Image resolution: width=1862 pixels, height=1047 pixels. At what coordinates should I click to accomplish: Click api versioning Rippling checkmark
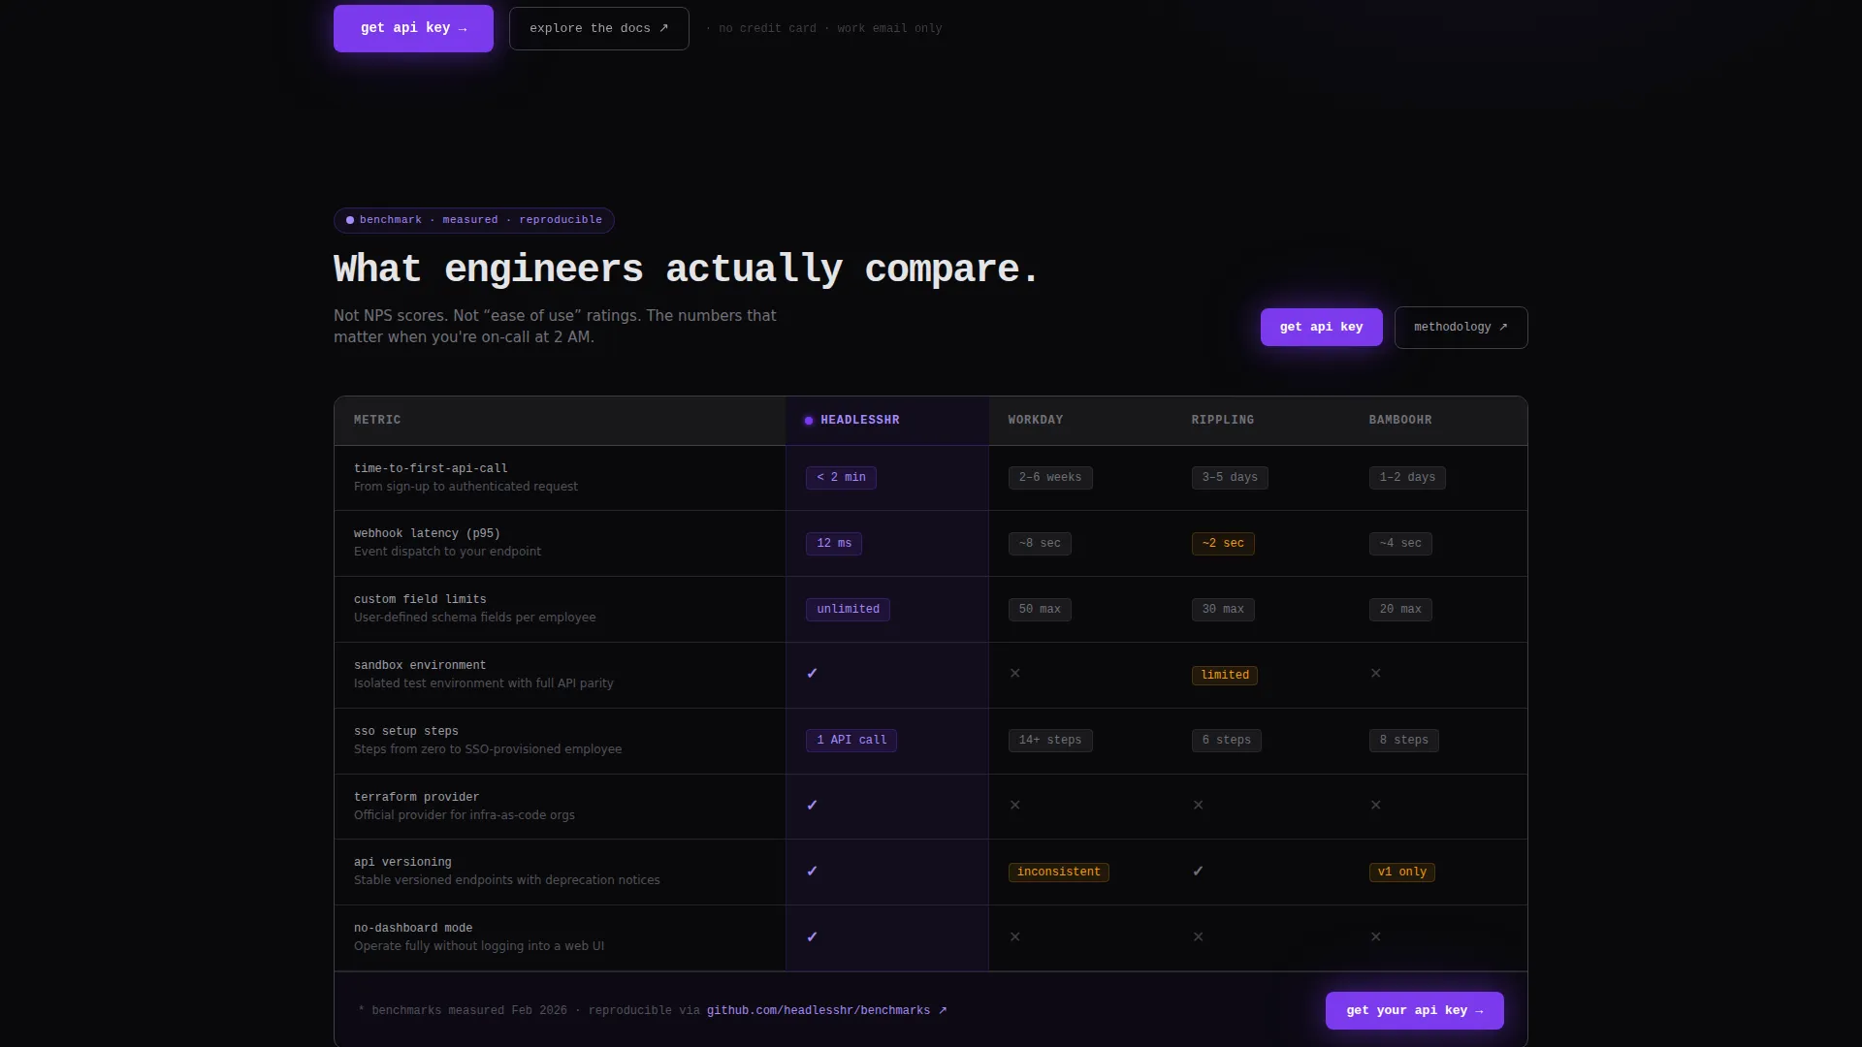click(x=1198, y=872)
